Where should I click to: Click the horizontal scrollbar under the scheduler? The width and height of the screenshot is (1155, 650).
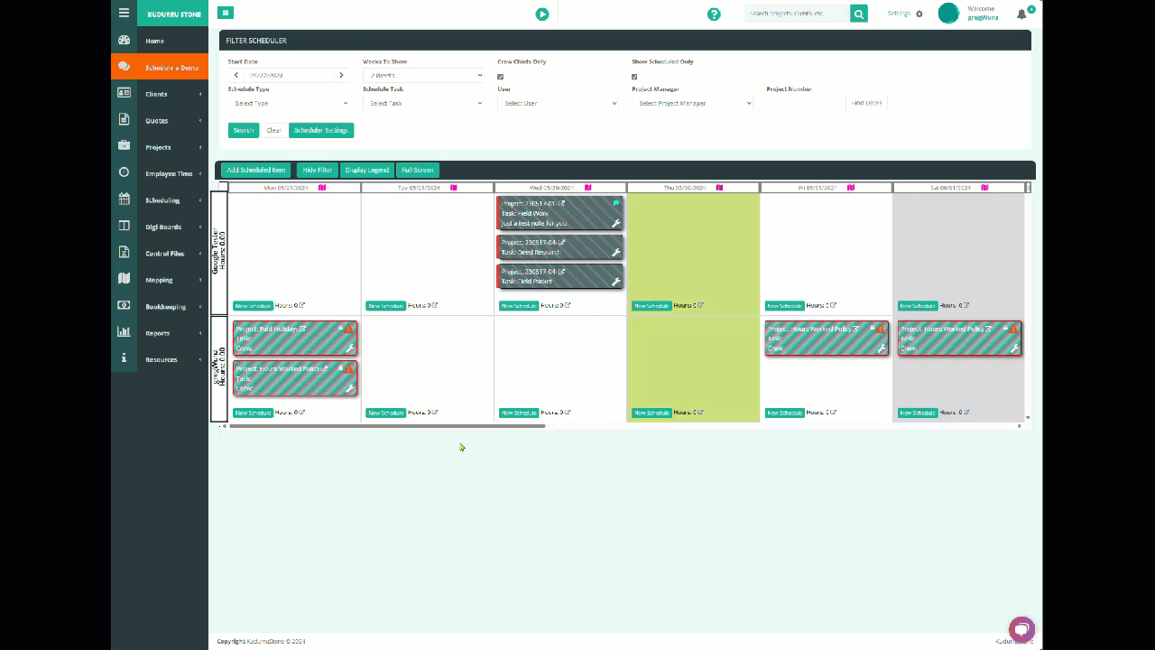pyautogui.click(x=388, y=426)
